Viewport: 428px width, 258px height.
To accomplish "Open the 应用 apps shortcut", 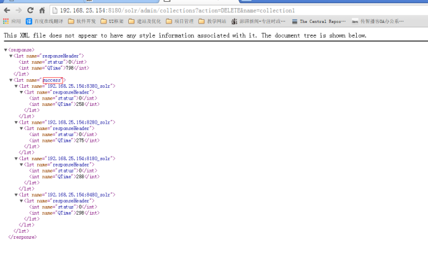I will 12,21.
